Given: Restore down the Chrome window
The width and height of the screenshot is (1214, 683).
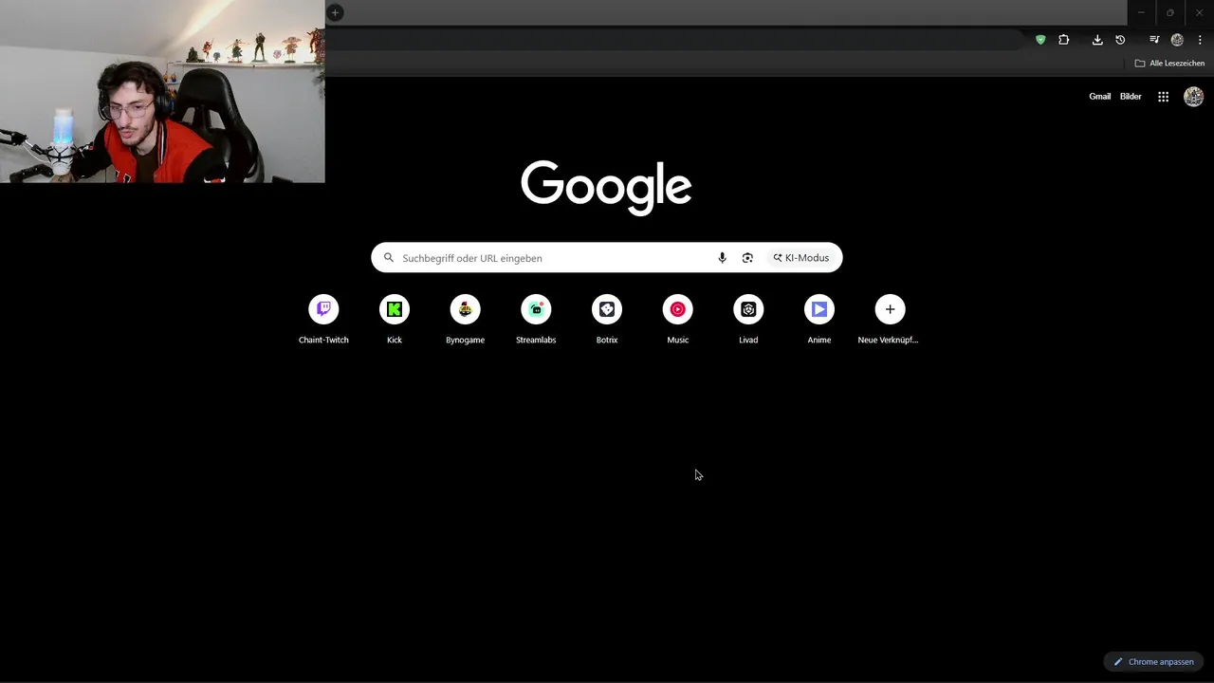Looking at the screenshot, I should click(1169, 12).
